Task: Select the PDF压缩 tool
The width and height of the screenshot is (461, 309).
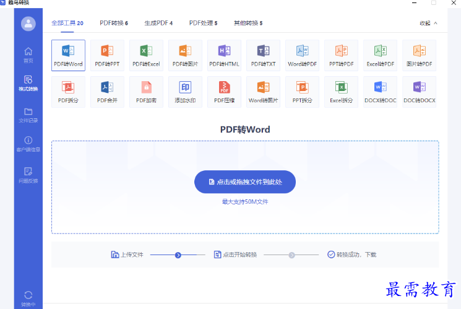Action: (225, 92)
